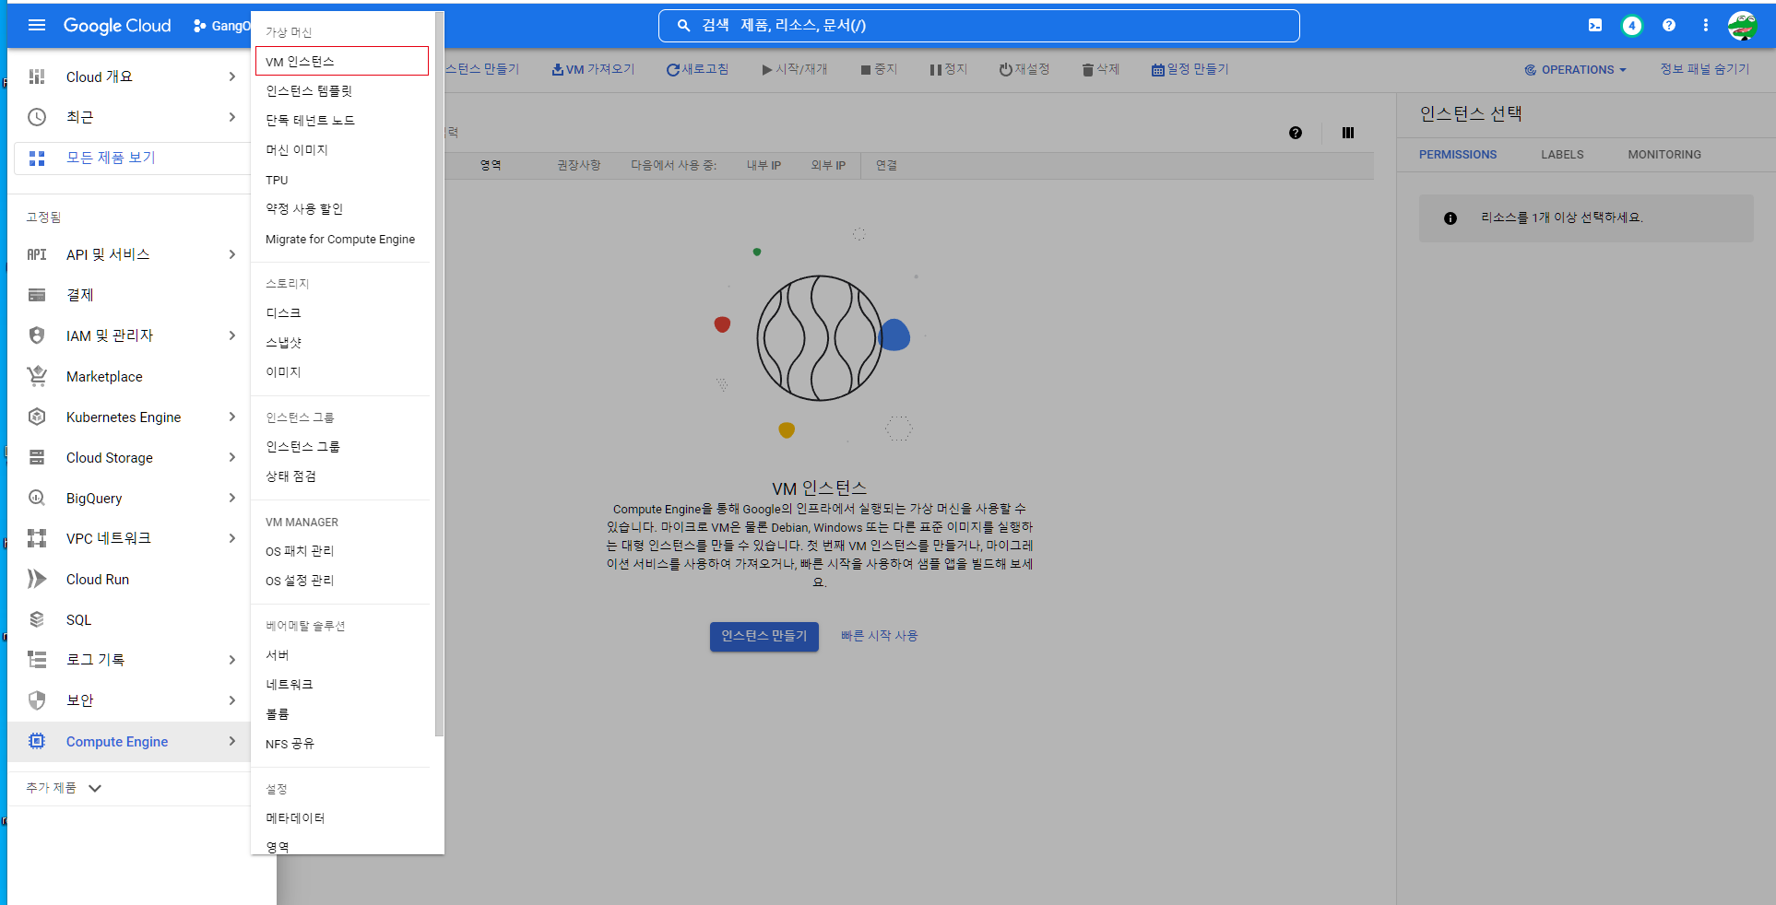The width and height of the screenshot is (1776, 905).
Task: Switch to LABELS tab
Action: [x=1562, y=154]
